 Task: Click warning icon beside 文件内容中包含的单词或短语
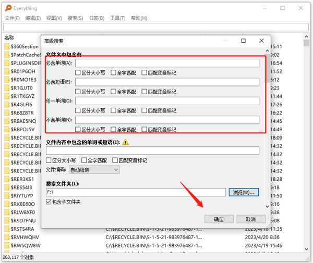(125, 142)
